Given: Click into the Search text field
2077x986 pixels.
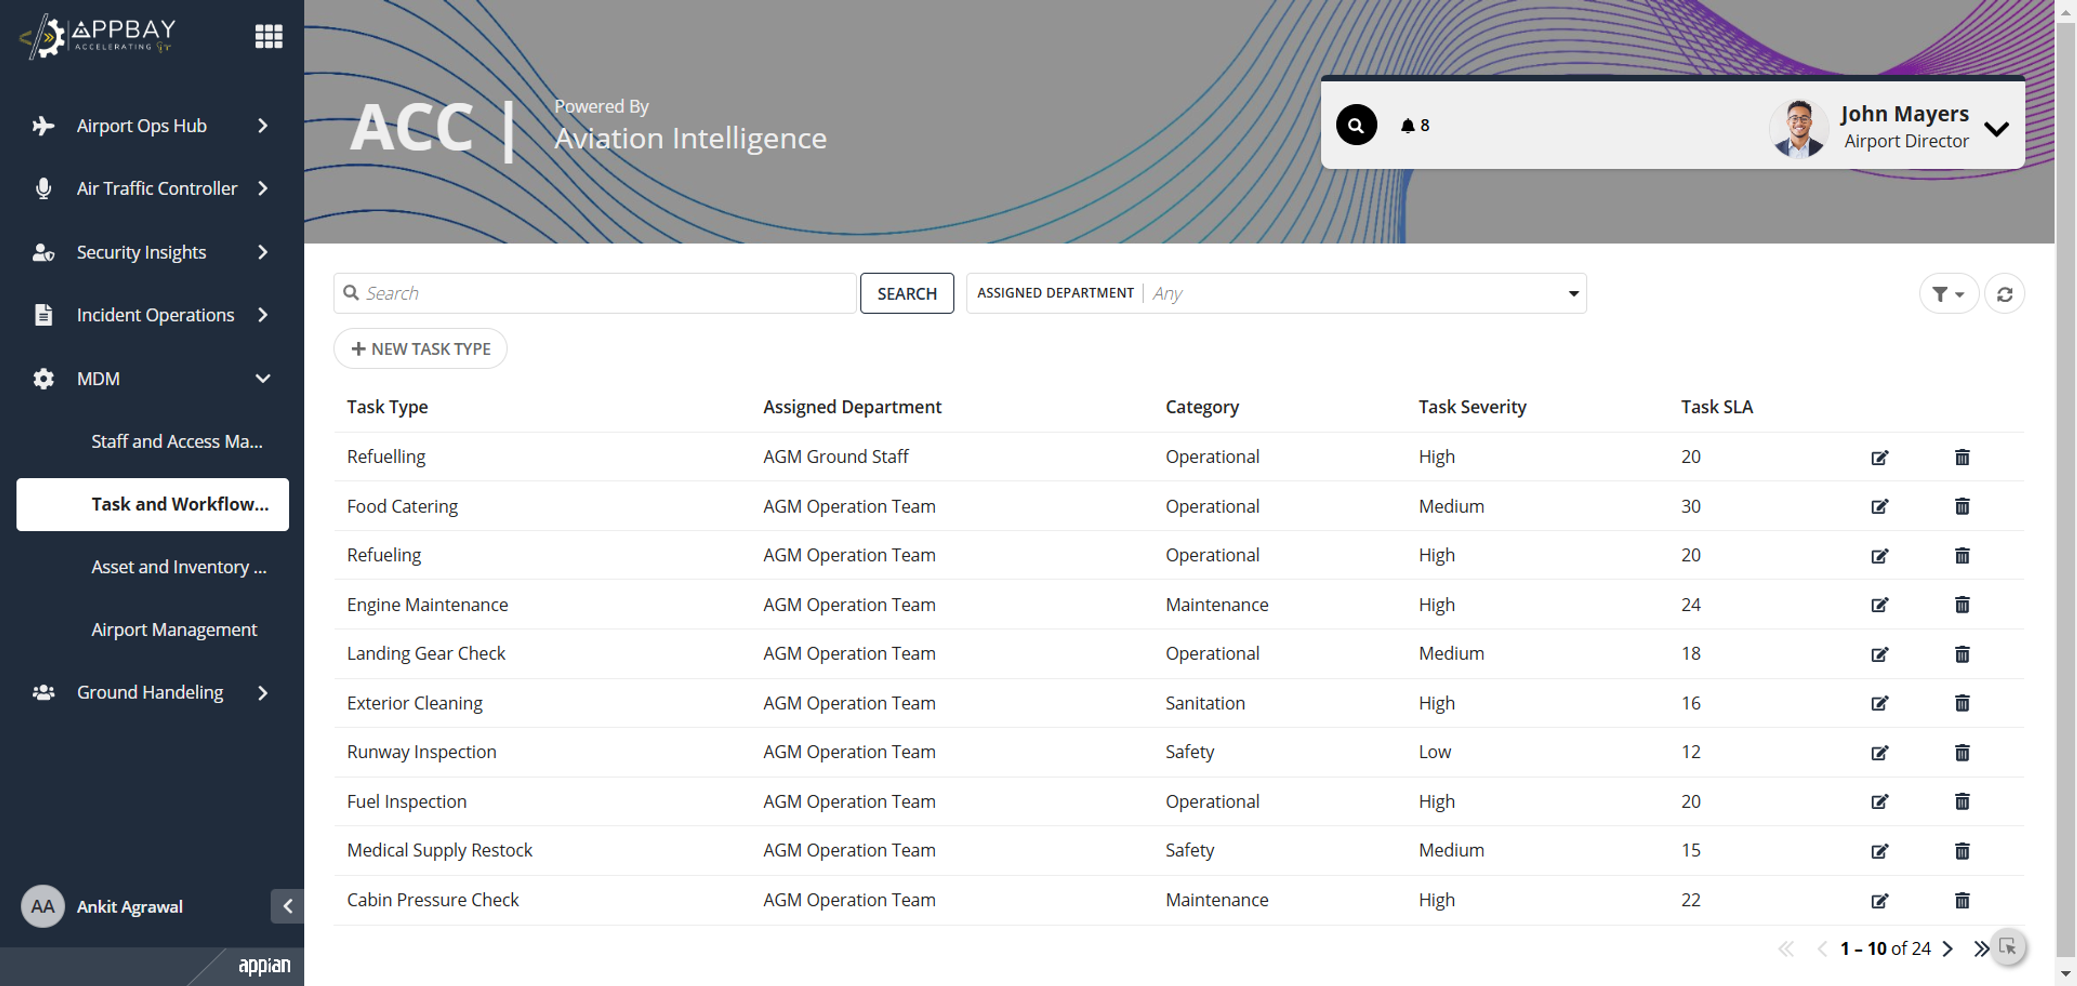Looking at the screenshot, I should pyautogui.click(x=595, y=293).
